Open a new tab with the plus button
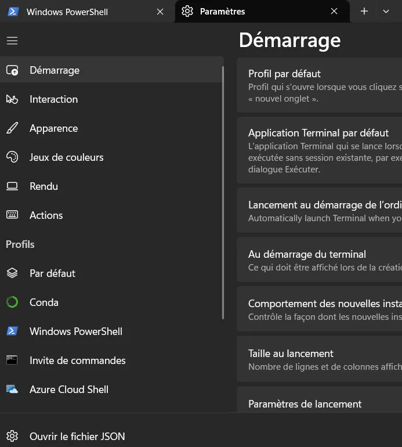 click(x=364, y=12)
